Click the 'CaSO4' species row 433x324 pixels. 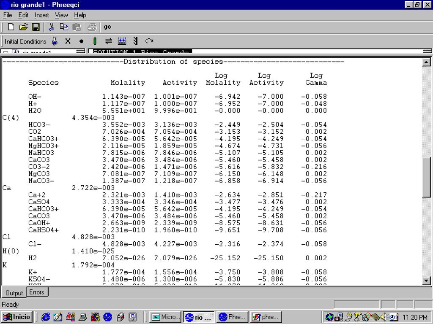[177, 202]
